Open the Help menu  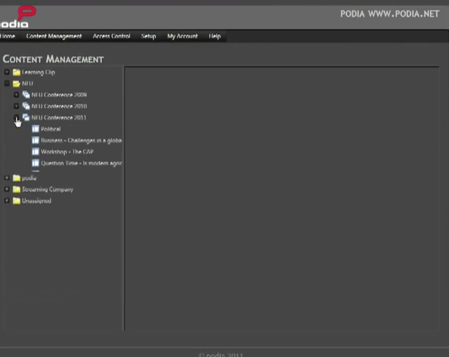(215, 37)
